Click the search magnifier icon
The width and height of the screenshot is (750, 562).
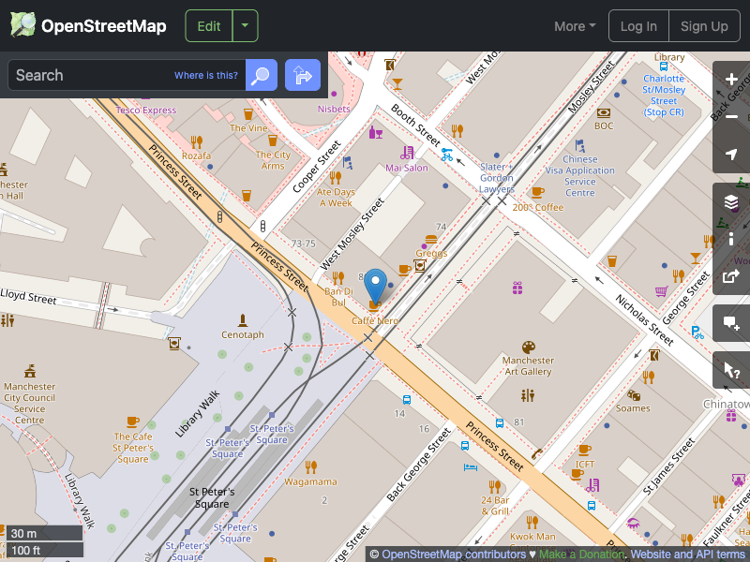(x=261, y=75)
